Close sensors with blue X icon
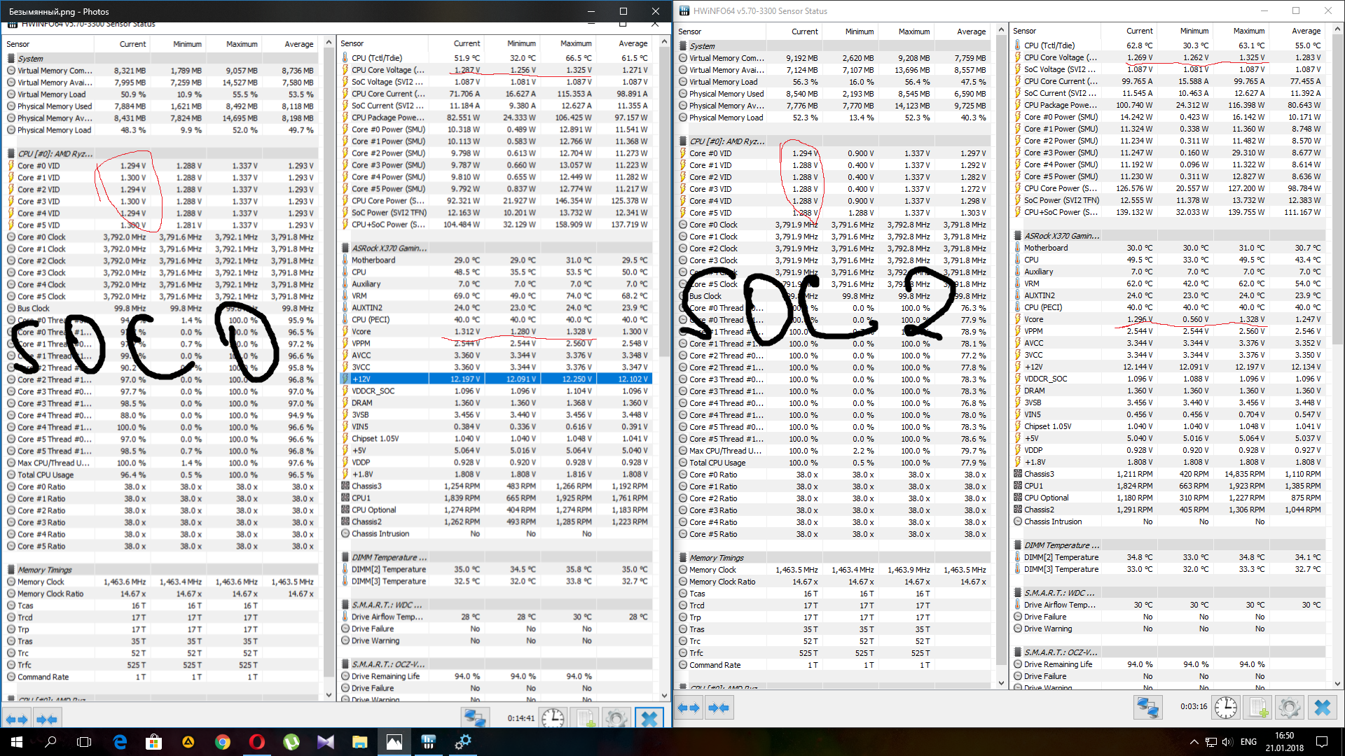 pyautogui.click(x=1322, y=708)
